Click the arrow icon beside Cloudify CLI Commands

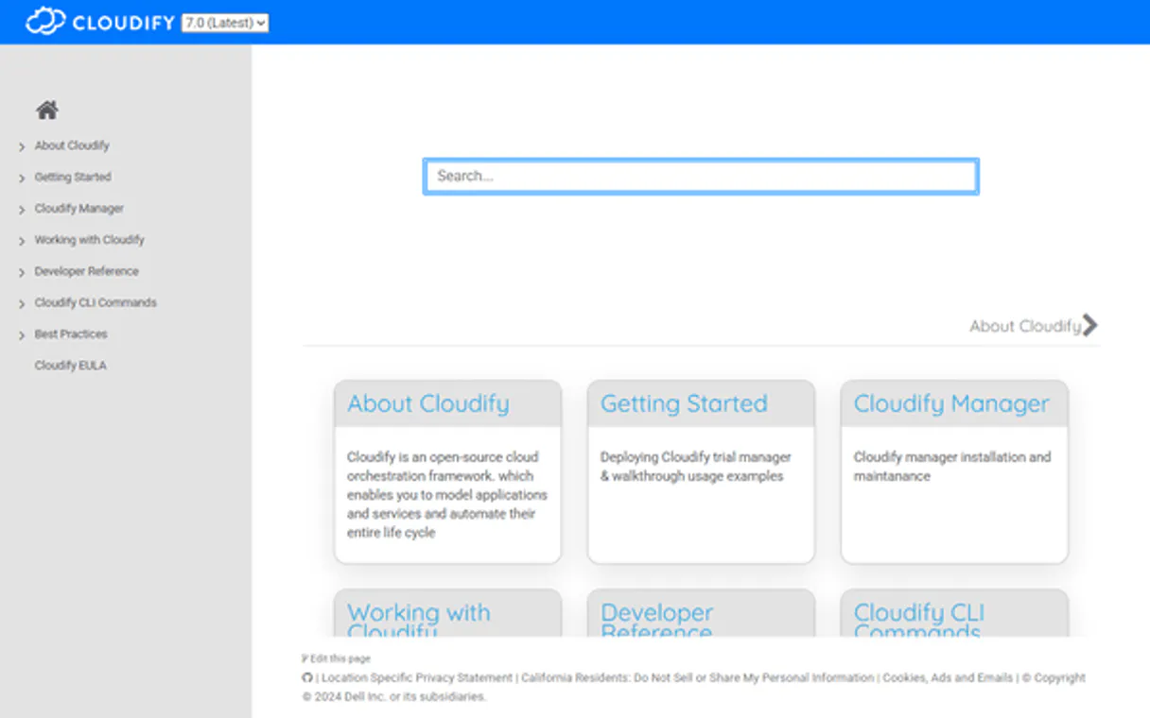pos(22,302)
